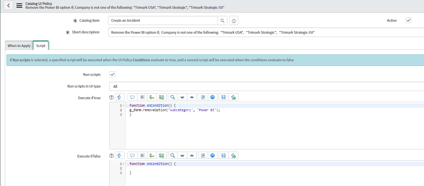Click the 'Execute if true' label

click(x=89, y=98)
